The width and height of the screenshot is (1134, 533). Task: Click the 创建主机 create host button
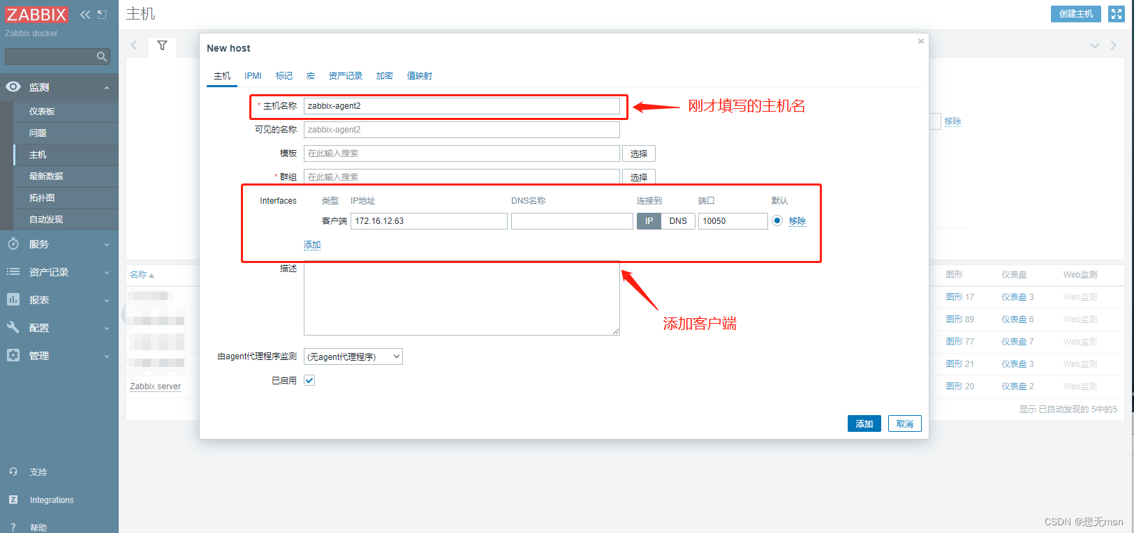tap(1076, 14)
